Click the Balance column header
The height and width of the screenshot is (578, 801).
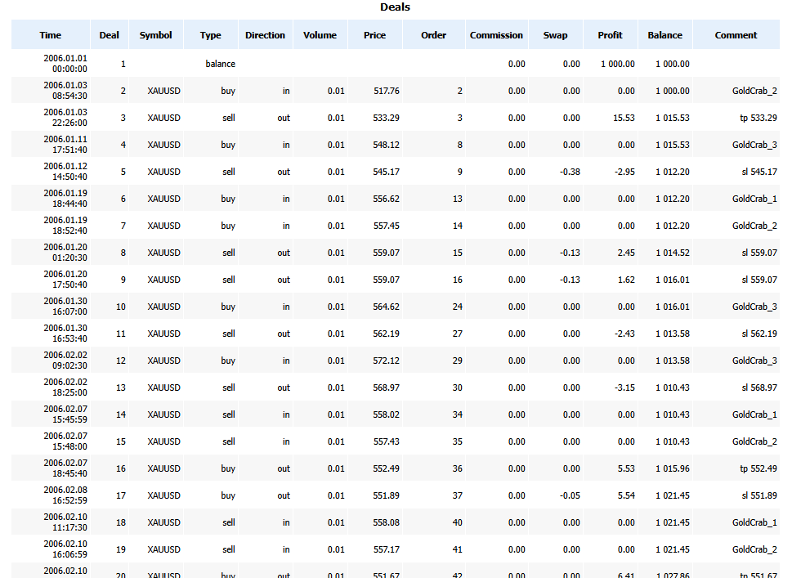pyautogui.click(x=665, y=34)
